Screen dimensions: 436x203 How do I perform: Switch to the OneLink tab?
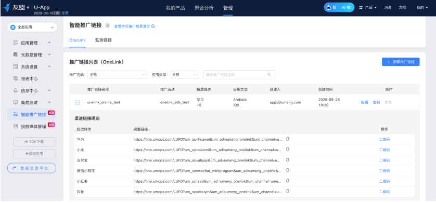click(78, 40)
